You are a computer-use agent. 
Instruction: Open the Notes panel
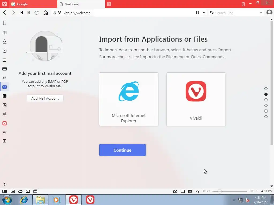pos(5,60)
